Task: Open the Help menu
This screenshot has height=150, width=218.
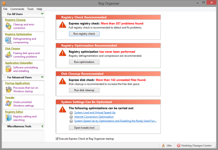Action: pyautogui.click(x=39, y=9)
